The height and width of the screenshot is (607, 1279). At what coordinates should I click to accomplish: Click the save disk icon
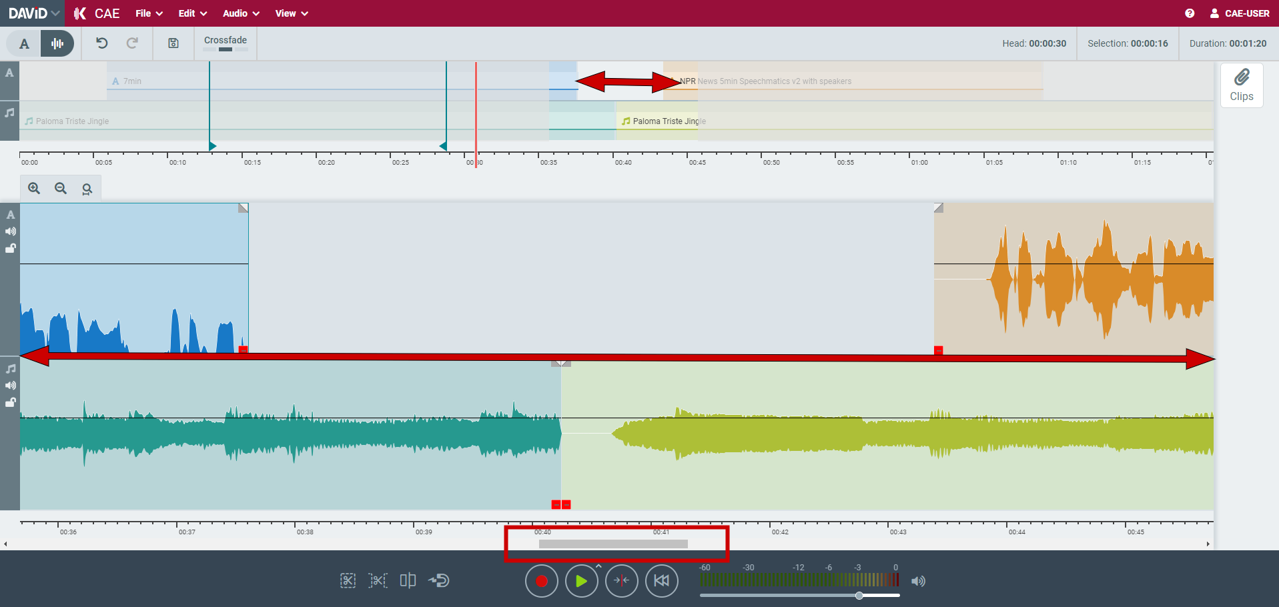tap(173, 43)
